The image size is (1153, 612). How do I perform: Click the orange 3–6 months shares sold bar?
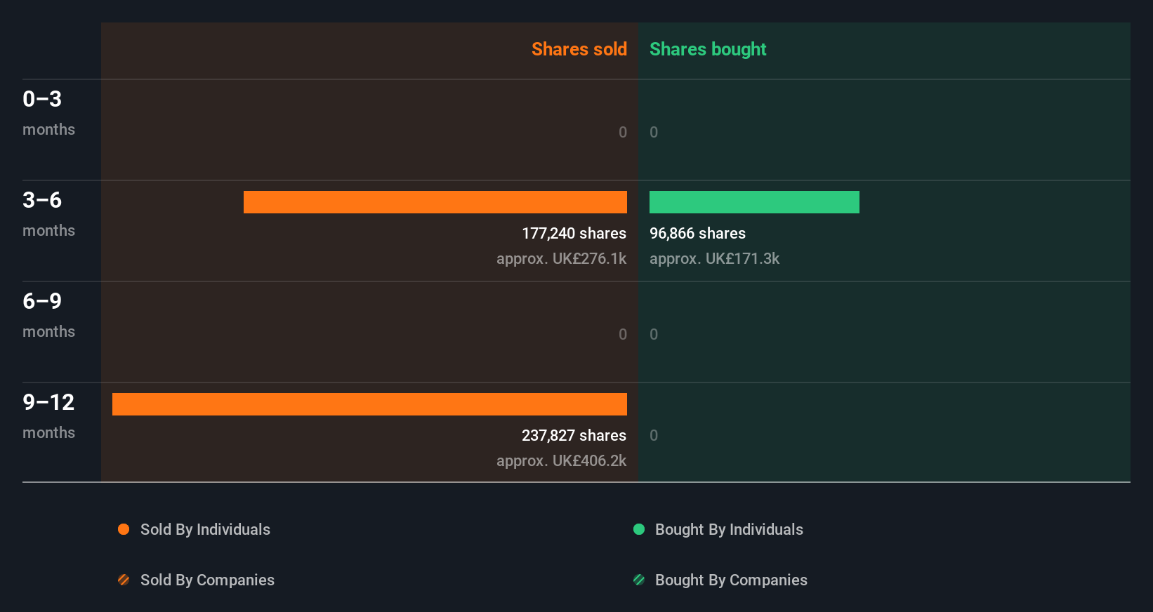(x=435, y=202)
